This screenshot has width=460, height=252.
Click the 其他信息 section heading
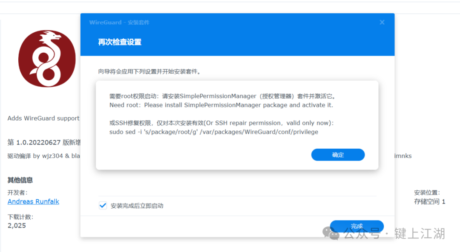pyautogui.click(x=20, y=180)
